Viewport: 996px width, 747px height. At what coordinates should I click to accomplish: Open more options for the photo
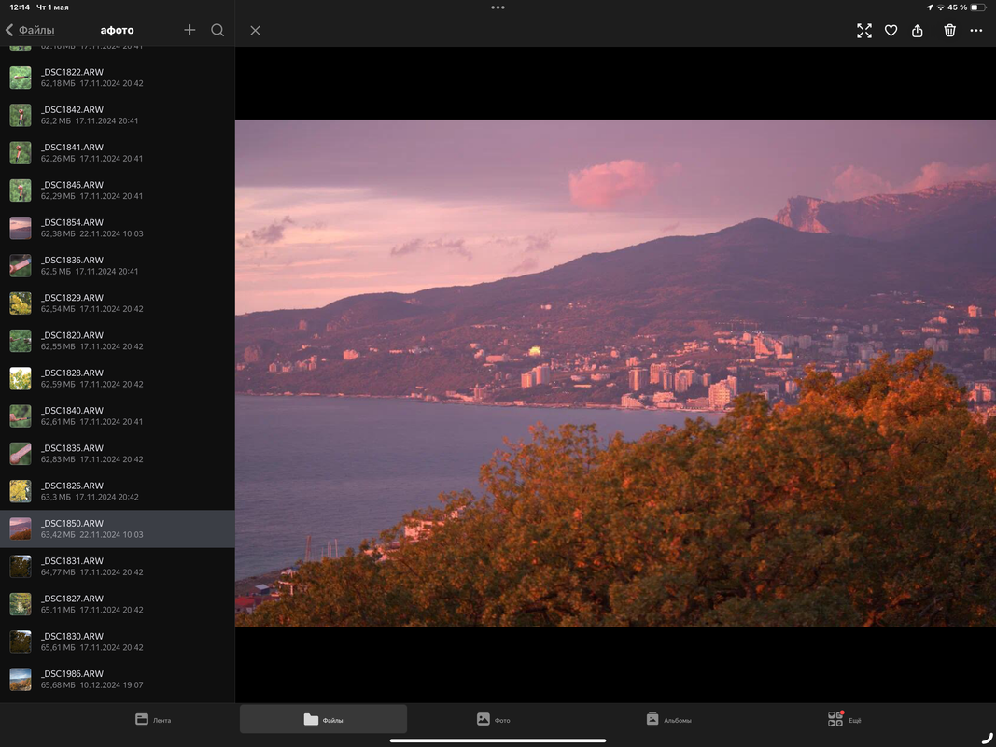point(975,31)
